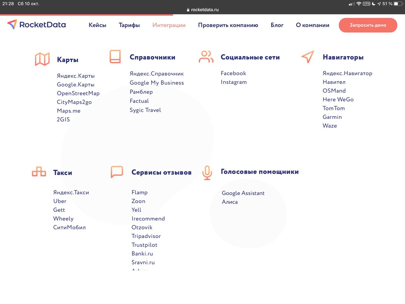Screen dimensions: 405x304
Task: Open the Рамблер link
Action: coord(141,92)
